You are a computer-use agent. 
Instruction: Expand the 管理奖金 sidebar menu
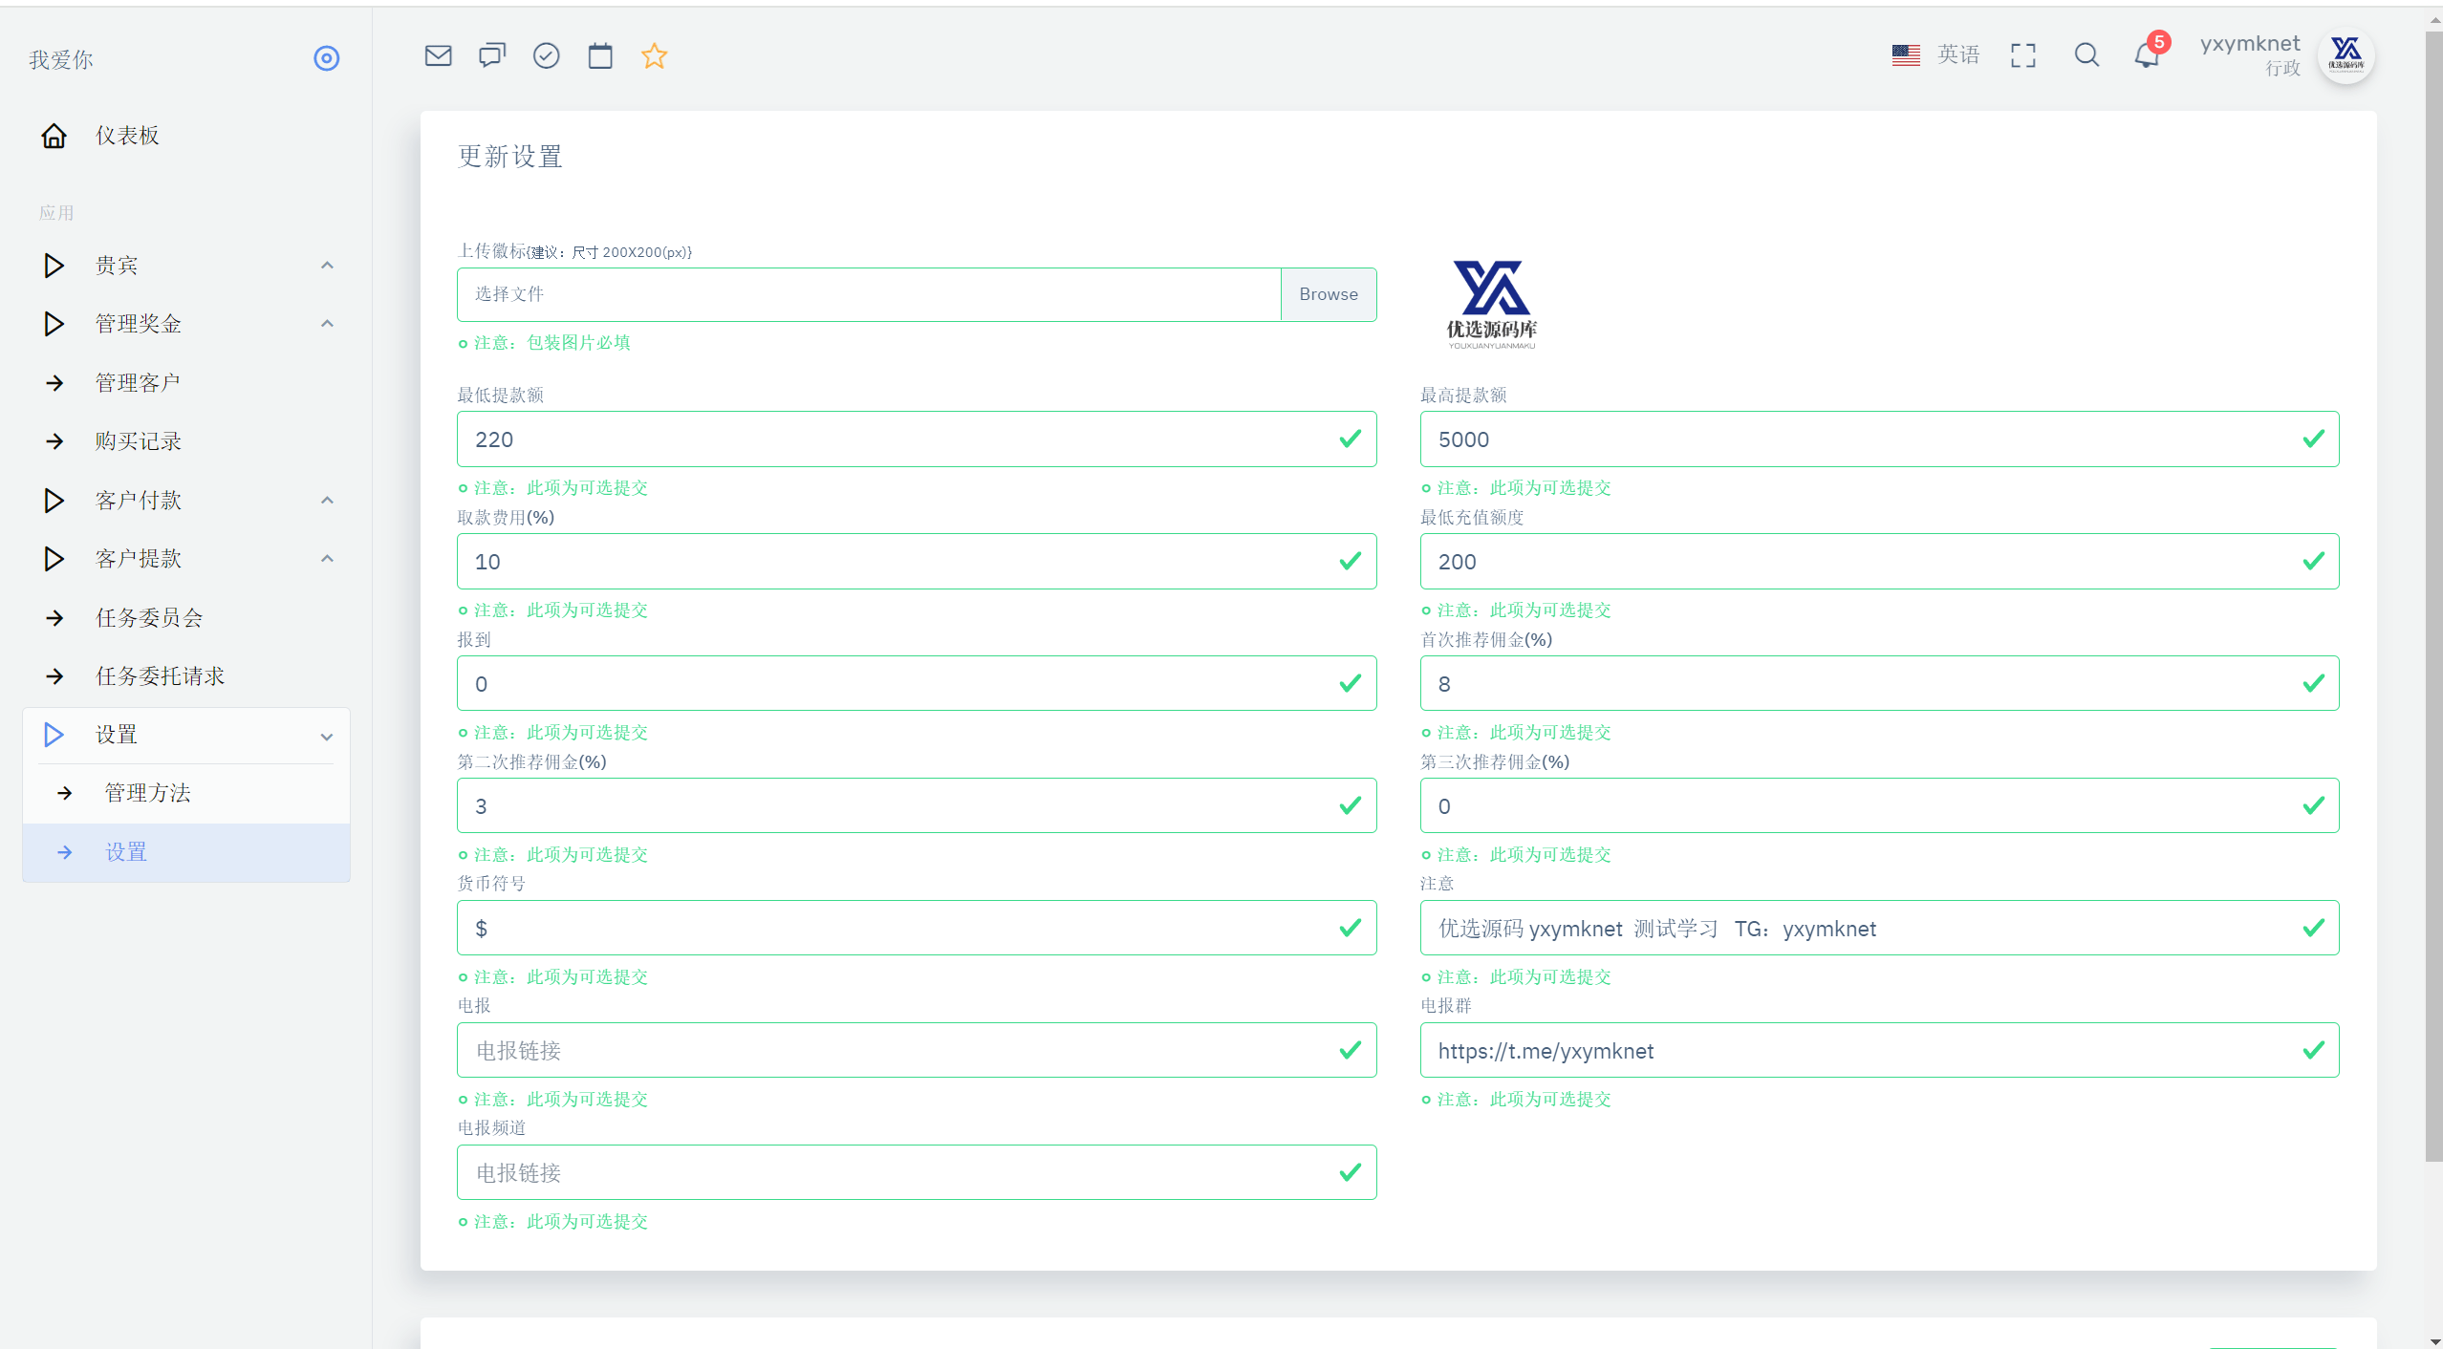coord(186,324)
